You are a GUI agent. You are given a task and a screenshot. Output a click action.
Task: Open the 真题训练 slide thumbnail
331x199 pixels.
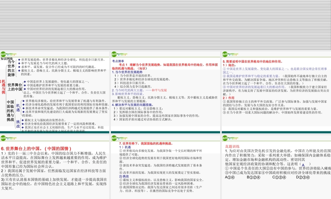click(276, 167)
